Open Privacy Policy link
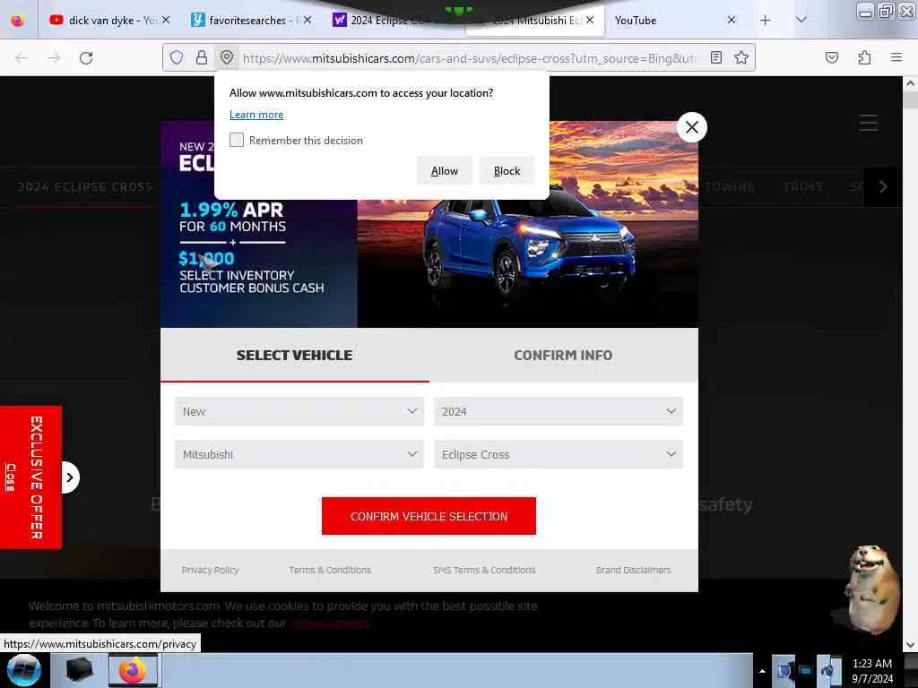This screenshot has width=918, height=688. [x=210, y=570]
